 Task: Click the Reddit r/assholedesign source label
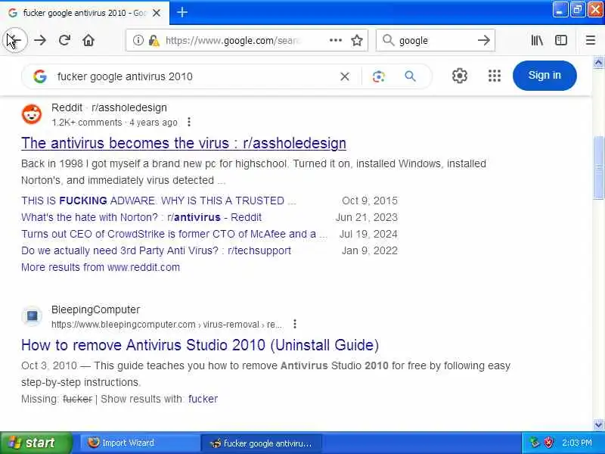coord(109,107)
